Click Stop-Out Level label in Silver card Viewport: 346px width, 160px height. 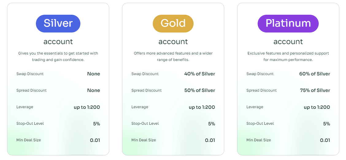[30, 124]
